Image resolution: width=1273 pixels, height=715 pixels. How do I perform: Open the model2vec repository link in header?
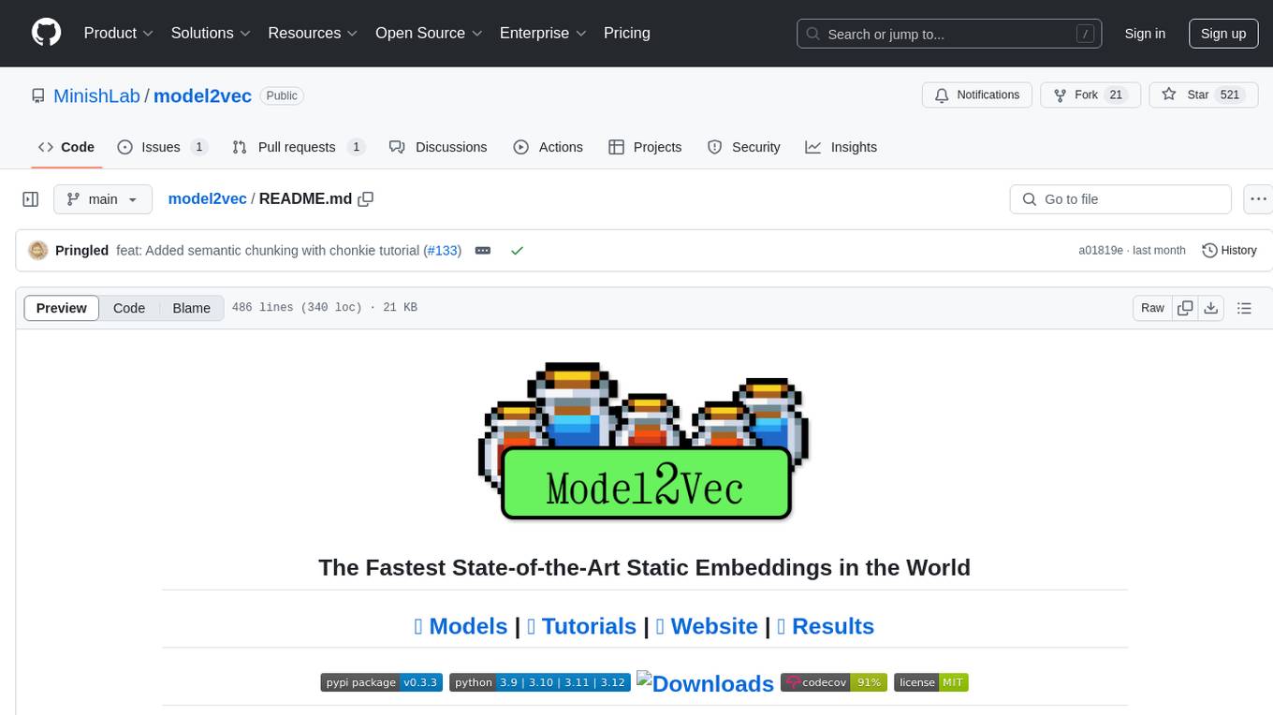tap(202, 95)
